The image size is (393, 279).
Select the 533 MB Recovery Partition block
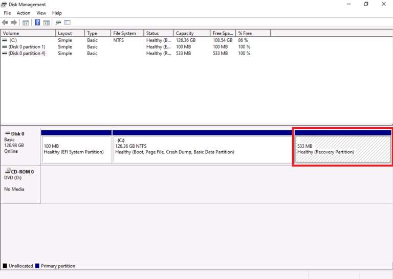click(x=343, y=149)
